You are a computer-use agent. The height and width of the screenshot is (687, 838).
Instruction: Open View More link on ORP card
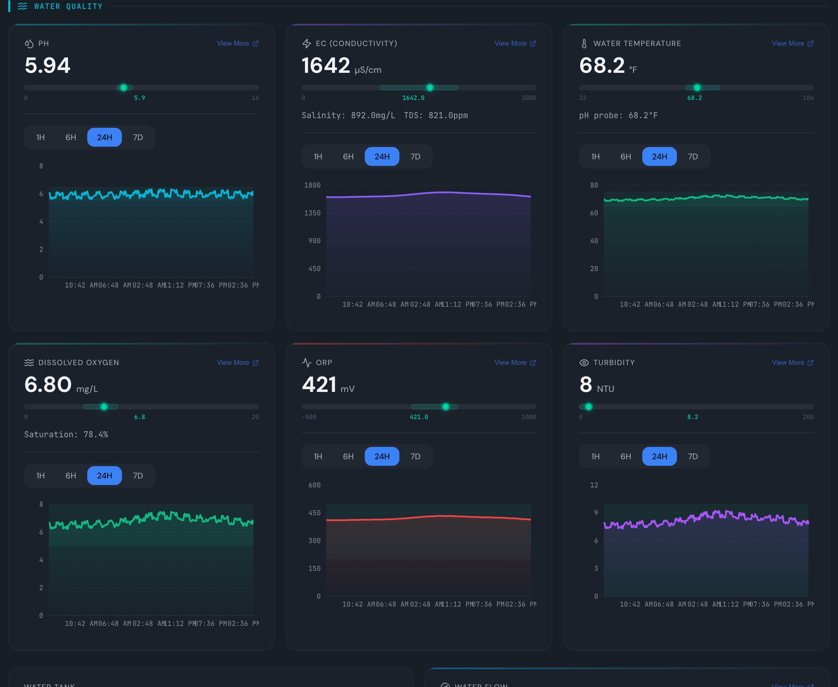coord(515,362)
